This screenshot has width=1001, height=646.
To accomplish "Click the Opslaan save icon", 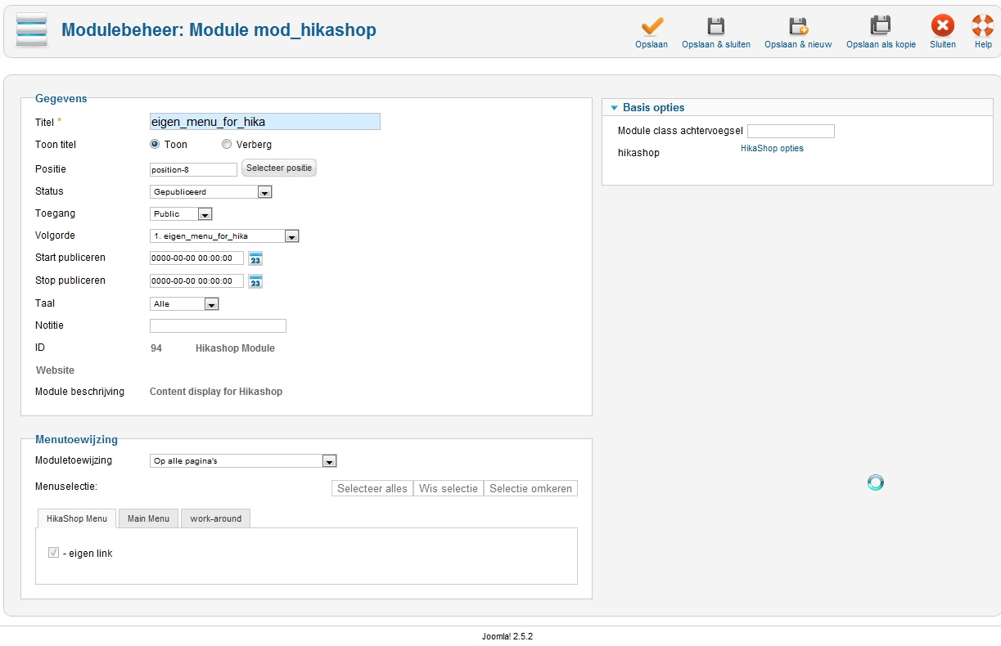I will coord(652,27).
